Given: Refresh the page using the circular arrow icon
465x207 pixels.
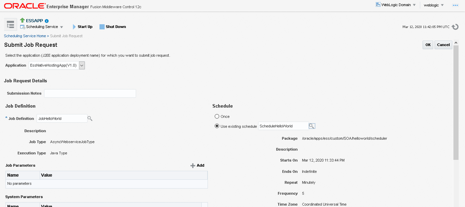Looking at the screenshot, I should pyautogui.click(x=455, y=27).
